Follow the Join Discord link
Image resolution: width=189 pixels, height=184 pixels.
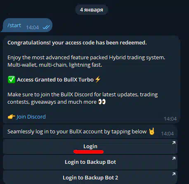[31, 117]
